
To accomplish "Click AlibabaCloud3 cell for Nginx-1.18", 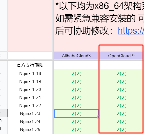I will (x=76, y=73).
